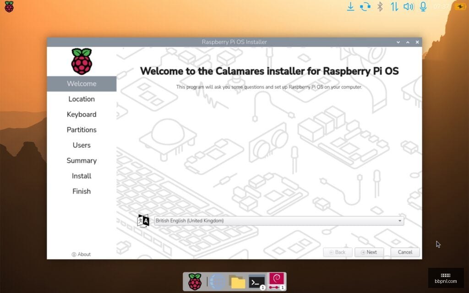Viewport: 469px width, 293px height.
Task: Click the Next button
Action: [369, 252]
